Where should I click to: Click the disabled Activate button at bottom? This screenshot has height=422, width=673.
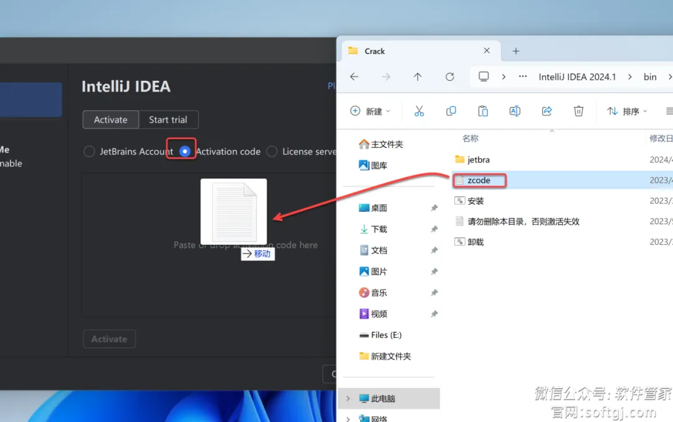pyautogui.click(x=110, y=339)
